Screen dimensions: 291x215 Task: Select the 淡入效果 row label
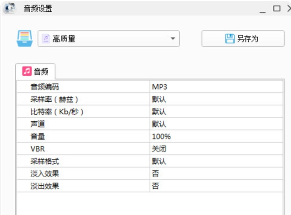(45, 174)
